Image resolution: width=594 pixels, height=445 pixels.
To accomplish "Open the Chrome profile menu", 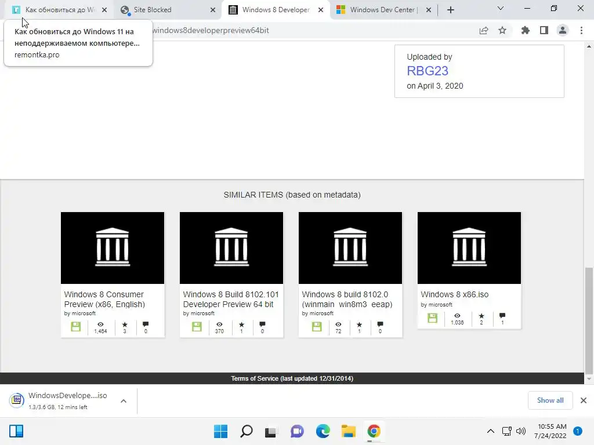I will click(x=563, y=30).
